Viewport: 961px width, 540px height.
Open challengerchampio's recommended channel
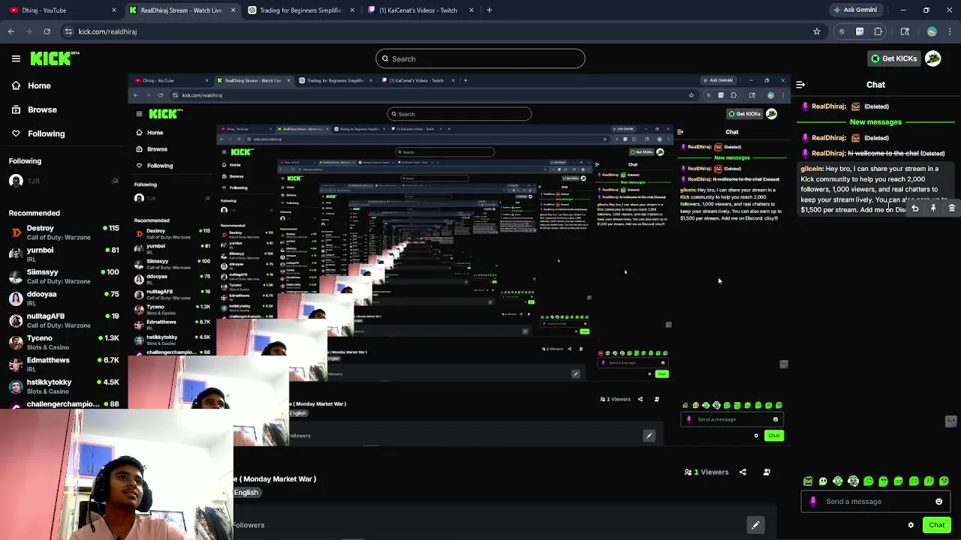(64, 403)
